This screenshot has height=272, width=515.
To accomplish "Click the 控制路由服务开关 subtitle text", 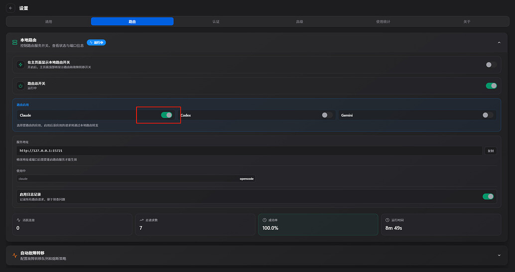I will tap(52, 46).
